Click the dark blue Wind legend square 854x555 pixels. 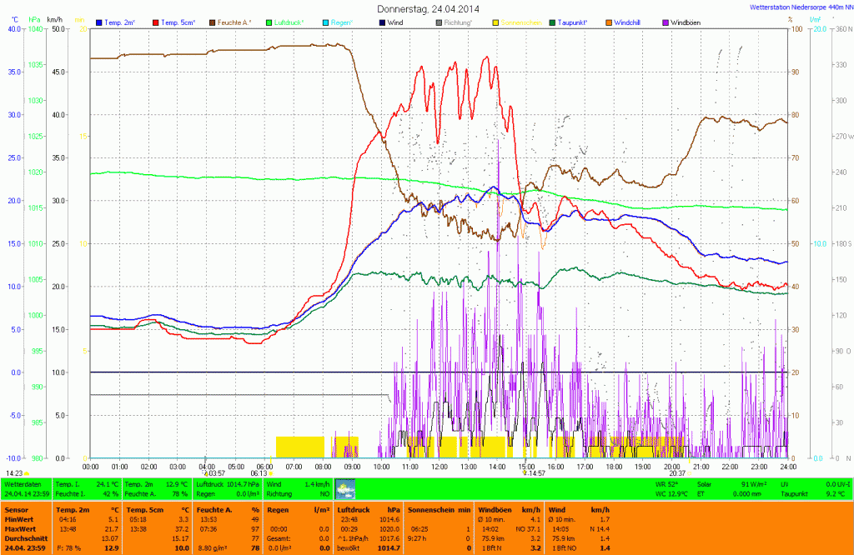tap(383, 22)
